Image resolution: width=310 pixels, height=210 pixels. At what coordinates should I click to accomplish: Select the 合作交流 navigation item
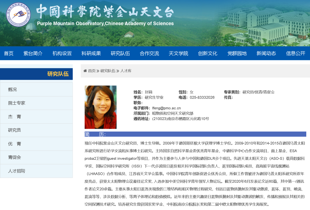[x=149, y=53]
